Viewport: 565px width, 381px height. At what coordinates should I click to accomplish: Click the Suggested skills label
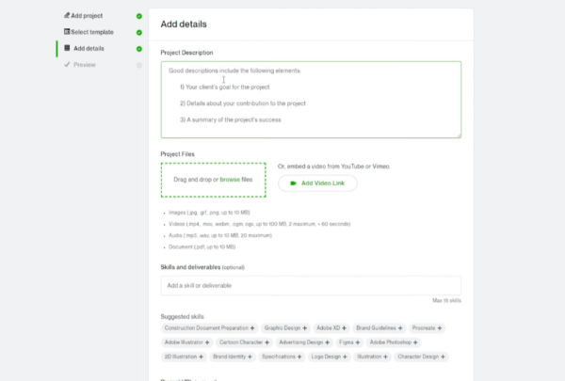point(183,316)
